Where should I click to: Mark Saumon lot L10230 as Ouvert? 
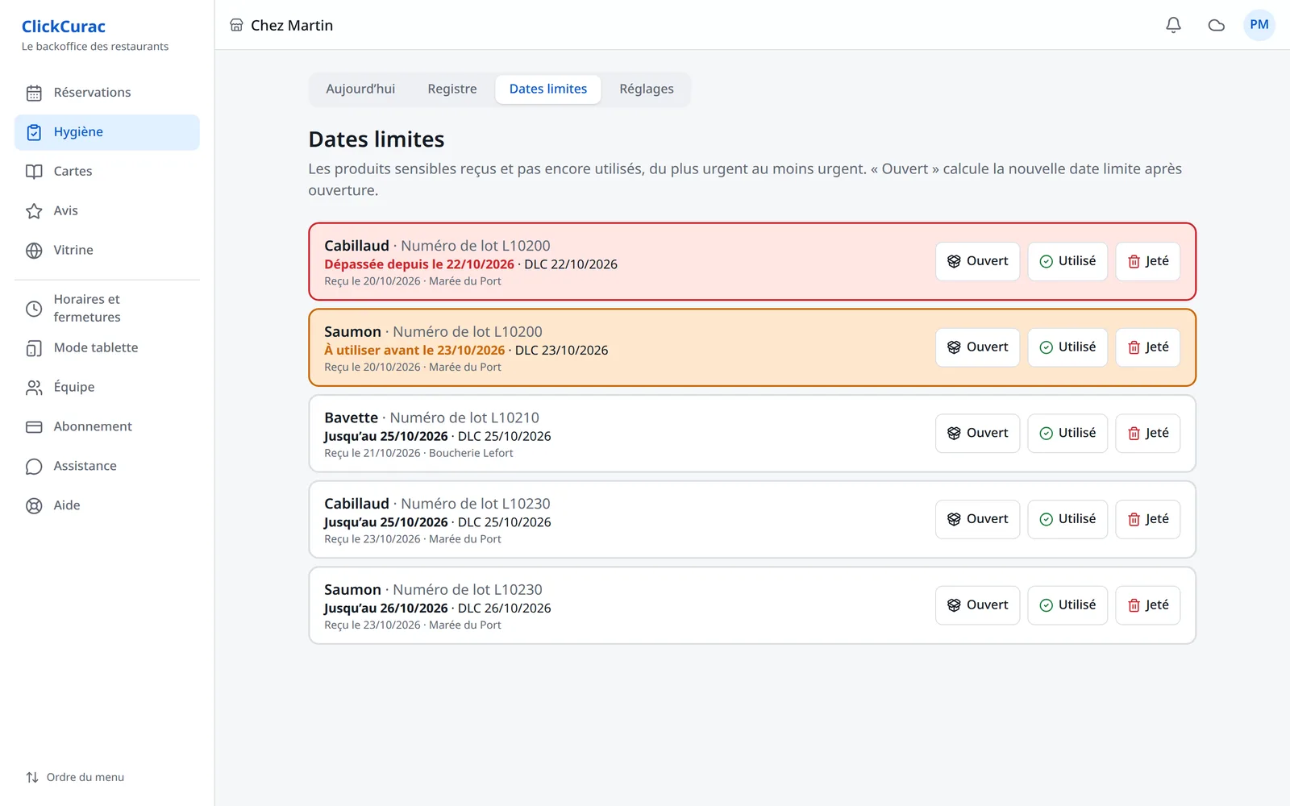point(977,605)
